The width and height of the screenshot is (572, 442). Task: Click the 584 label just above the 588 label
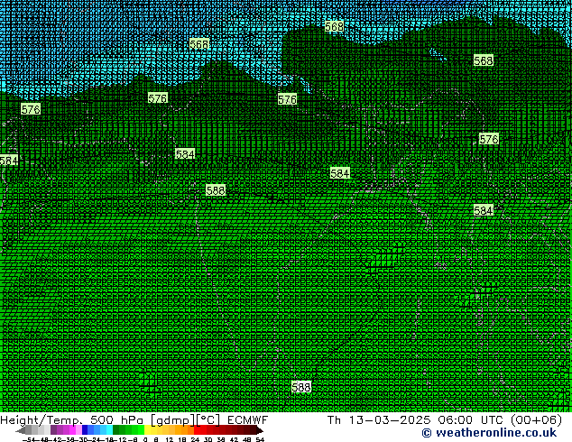coord(185,154)
